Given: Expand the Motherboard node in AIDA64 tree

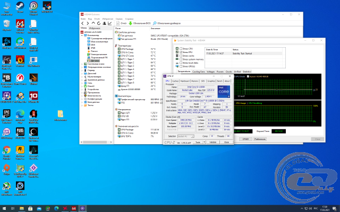Looking at the screenshot, I should coord(82,64).
